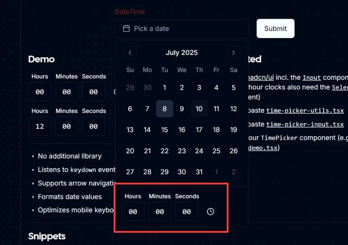Image resolution: width=348 pixels, height=245 pixels.
Task: Select July 10 on the calendar
Action: 199,109
